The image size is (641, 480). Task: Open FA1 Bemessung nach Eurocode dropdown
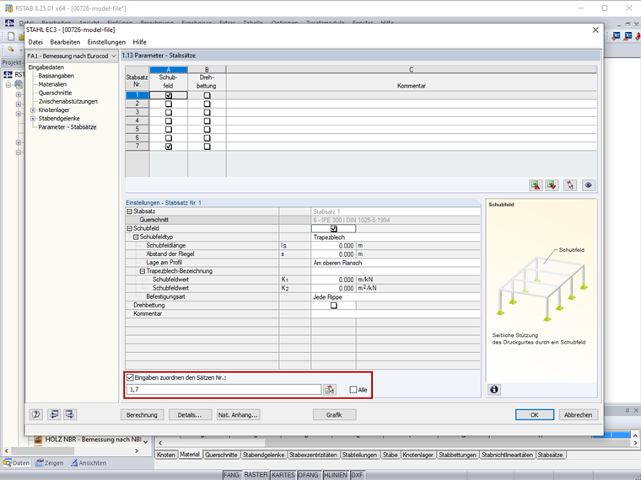tap(72, 56)
